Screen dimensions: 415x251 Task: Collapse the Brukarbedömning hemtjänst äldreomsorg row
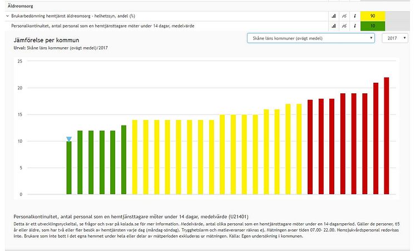[x=7, y=17]
